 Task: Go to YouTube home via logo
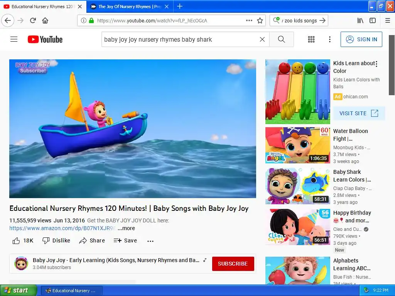click(45, 39)
